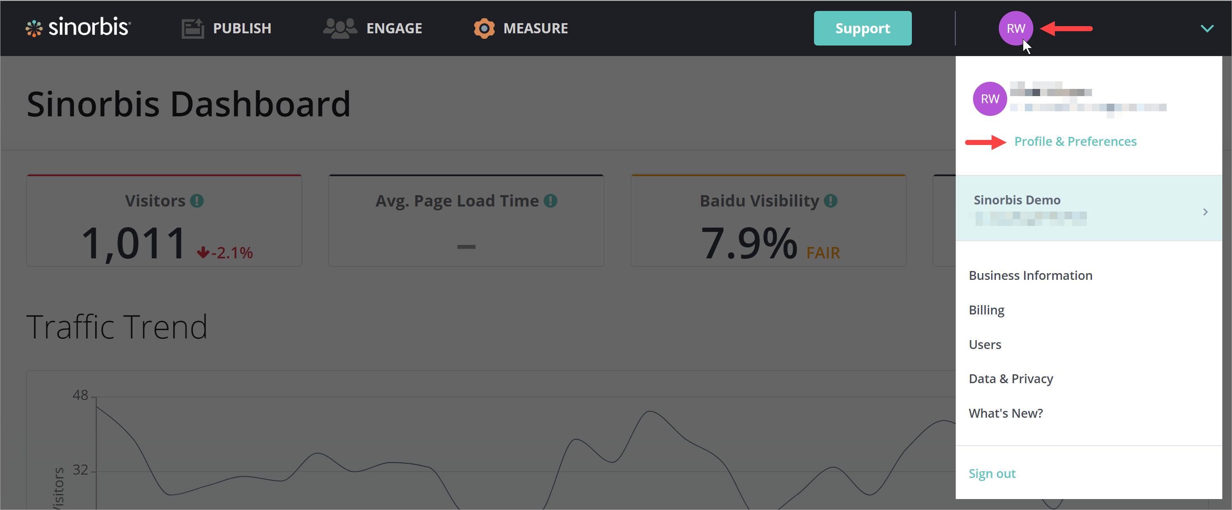Click the RW avatar in top bar
The height and width of the screenshot is (510, 1232).
coord(1015,28)
